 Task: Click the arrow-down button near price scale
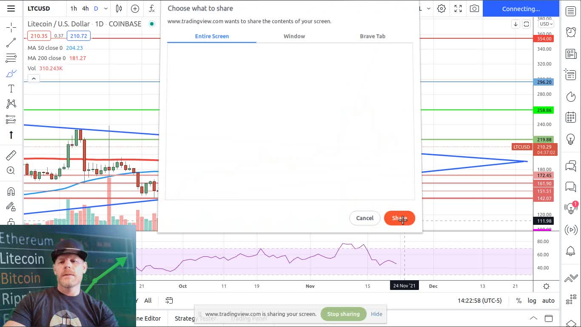tap(515, 24)
